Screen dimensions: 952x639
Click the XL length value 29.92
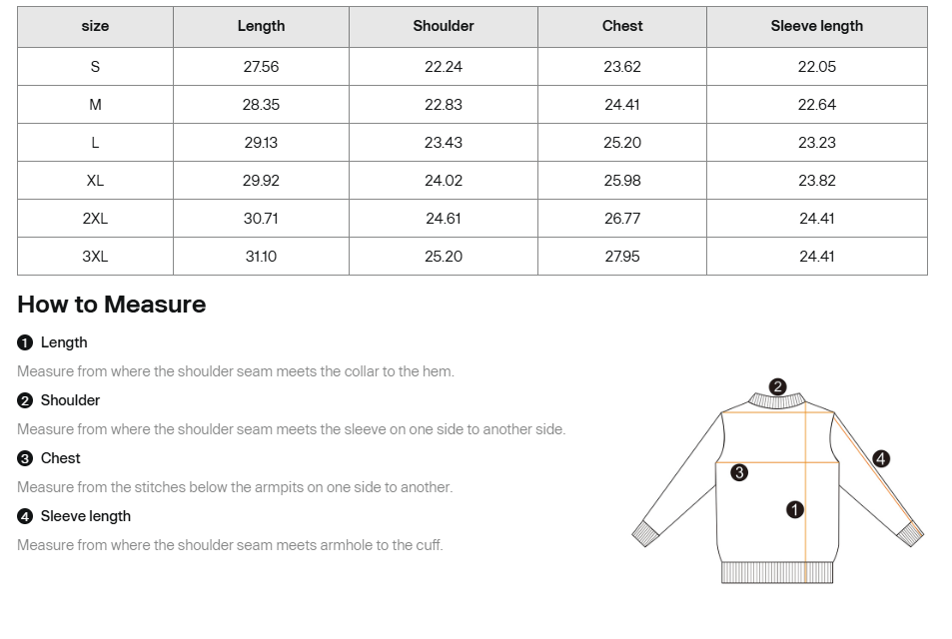click(261, 181)
